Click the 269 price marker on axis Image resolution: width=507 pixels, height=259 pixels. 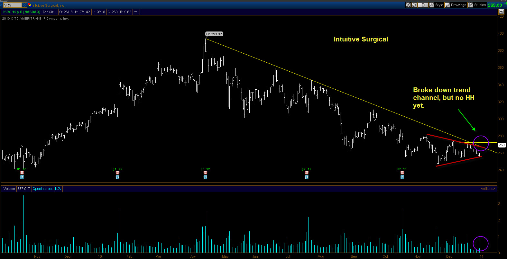502,145
